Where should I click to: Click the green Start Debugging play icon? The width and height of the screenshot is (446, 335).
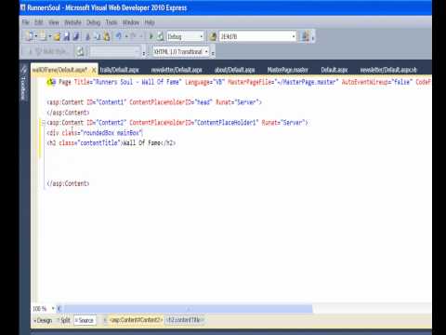pyautogui.click(x=151, y=36)
